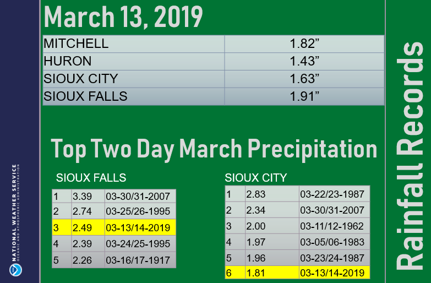
Task: Select the 03-25/26-1995 date cell
Action: (x=140, y=211)
